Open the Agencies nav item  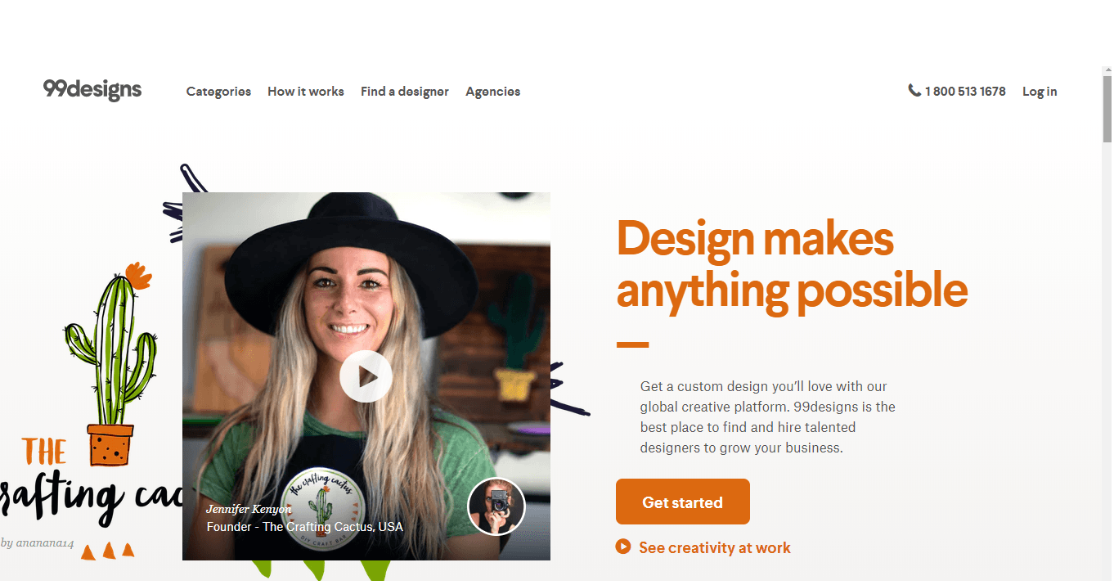tap(493, 92)
